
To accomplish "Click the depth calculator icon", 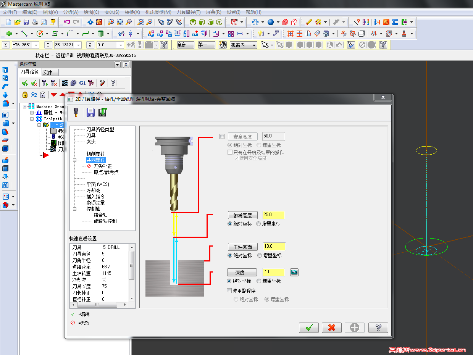I will pyautogui.click(x=294, y=272).
